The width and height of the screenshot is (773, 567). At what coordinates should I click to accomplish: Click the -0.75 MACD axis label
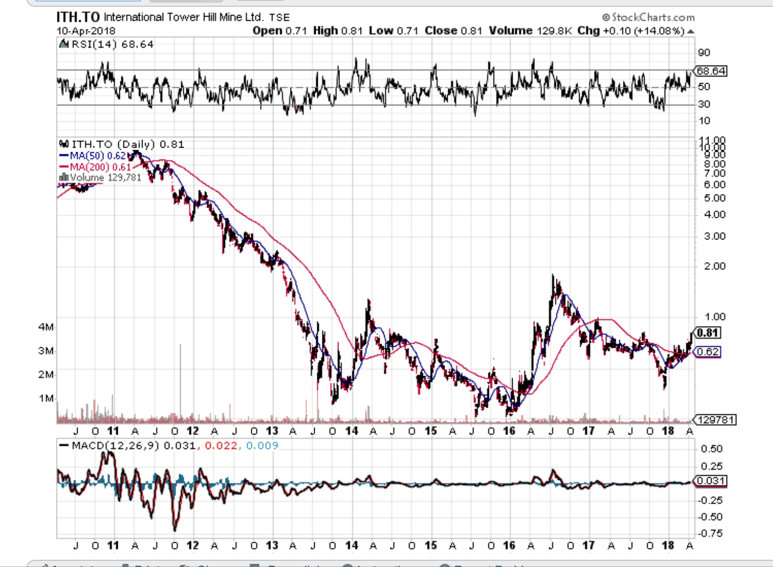point(710,533)
